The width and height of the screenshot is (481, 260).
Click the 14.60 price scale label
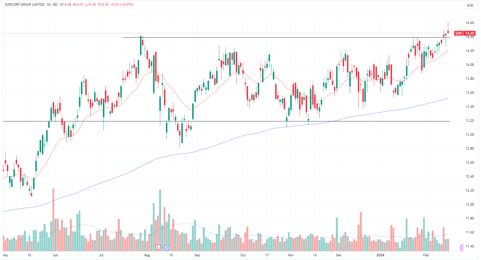tap(470, 23)
